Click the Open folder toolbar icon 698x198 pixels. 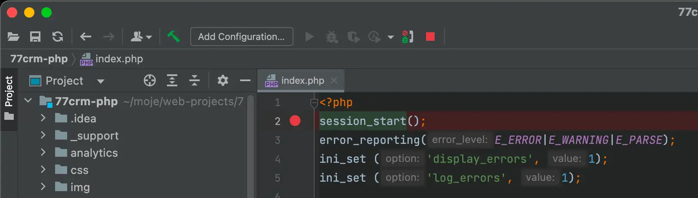coord(13,37)
